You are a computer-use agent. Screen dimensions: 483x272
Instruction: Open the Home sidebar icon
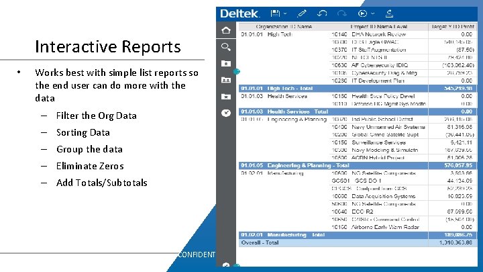coord(226,30)
